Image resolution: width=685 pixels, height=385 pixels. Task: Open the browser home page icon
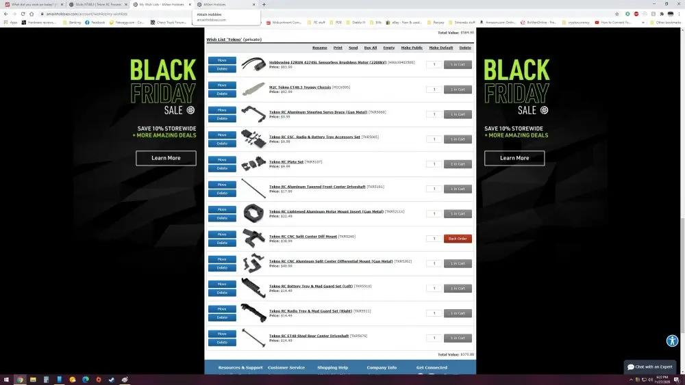(x=32, y=14)
